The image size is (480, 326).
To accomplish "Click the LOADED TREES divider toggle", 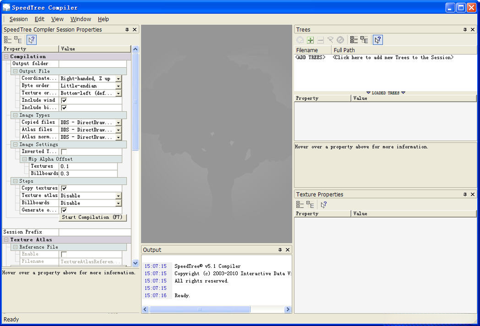I will [385, 93].
